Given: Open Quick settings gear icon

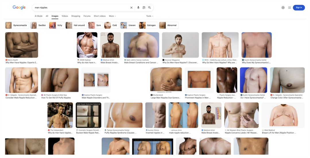Looking at the screenshot, I should (283, 7).
